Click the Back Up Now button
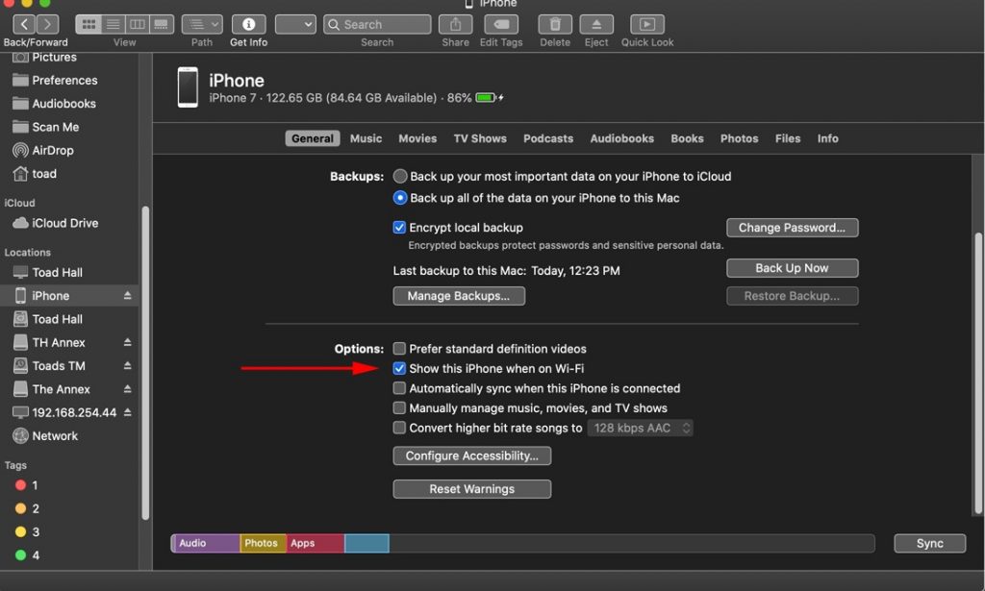985x591 pixels. pyautogui.click(x=792, y=268)
